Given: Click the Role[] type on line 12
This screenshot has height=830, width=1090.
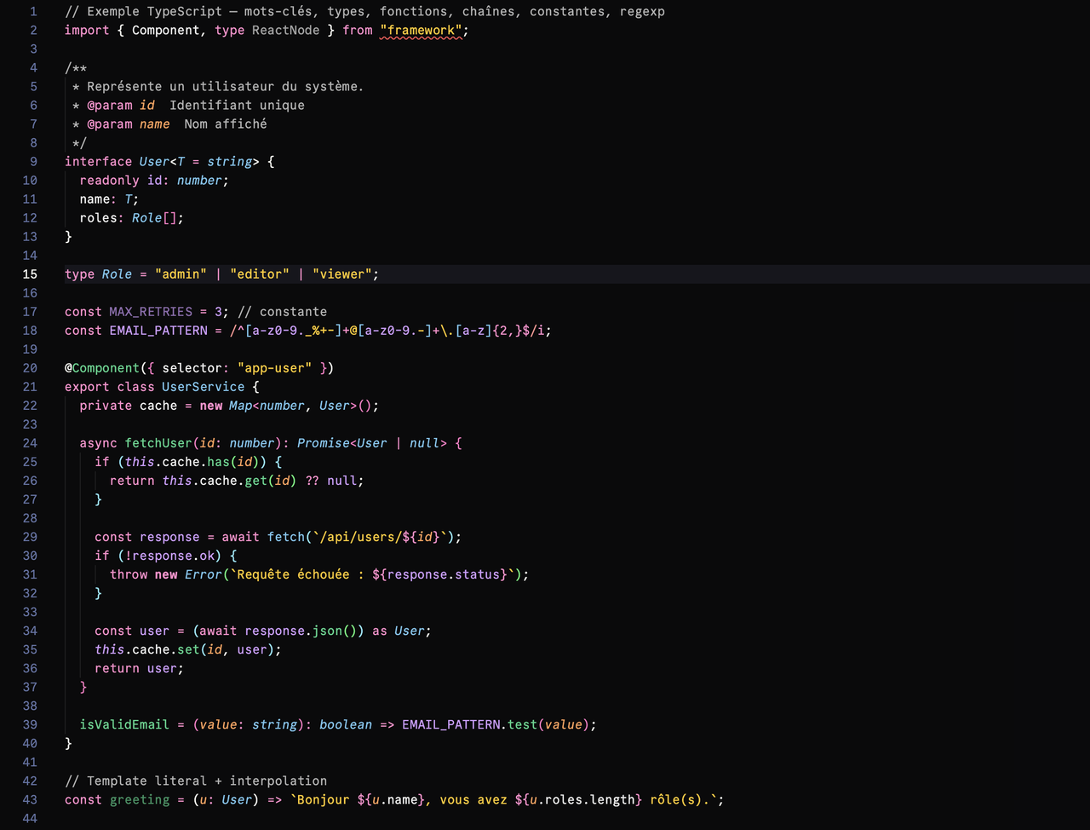Looking at the screenshot, I should [x=154, y=217].
